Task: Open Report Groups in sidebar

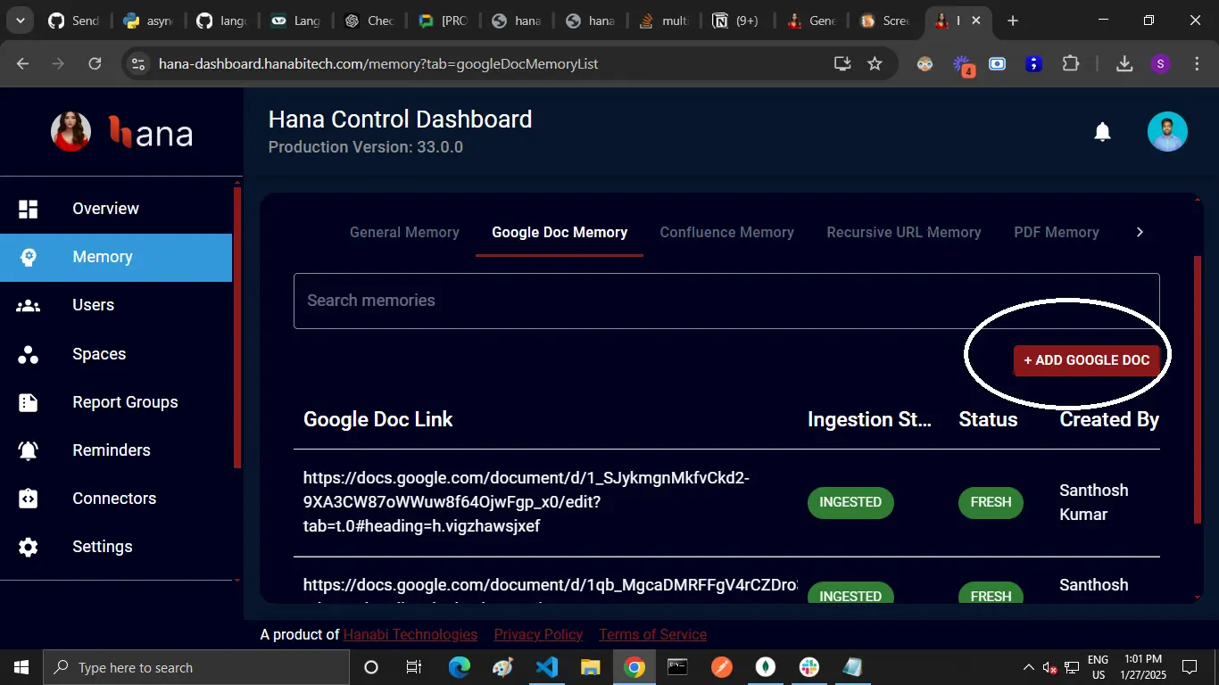Action: click(x=116, y=402)
